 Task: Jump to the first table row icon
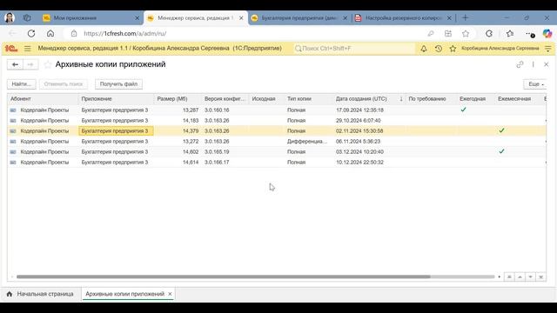pos(509,276)
